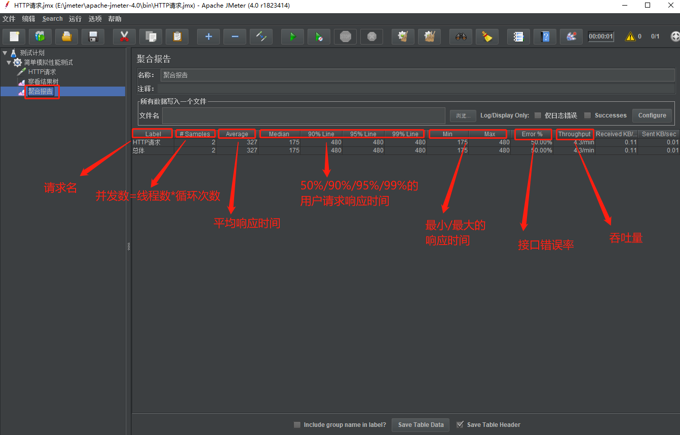The width and height of the screenshot is (680, 435).
Task: Select 察看结果树 in the tree
Action: [x=43, y=82]
